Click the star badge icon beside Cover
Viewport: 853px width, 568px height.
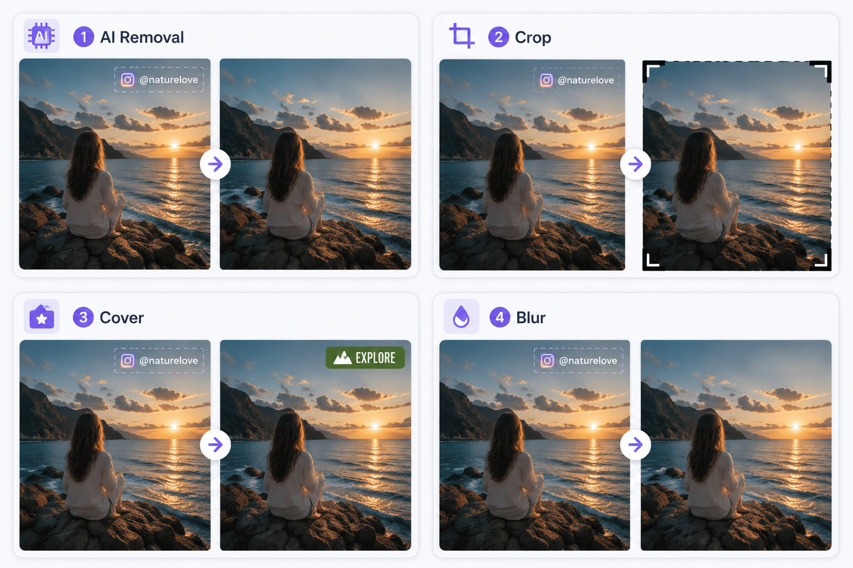(x=42, y=317)
